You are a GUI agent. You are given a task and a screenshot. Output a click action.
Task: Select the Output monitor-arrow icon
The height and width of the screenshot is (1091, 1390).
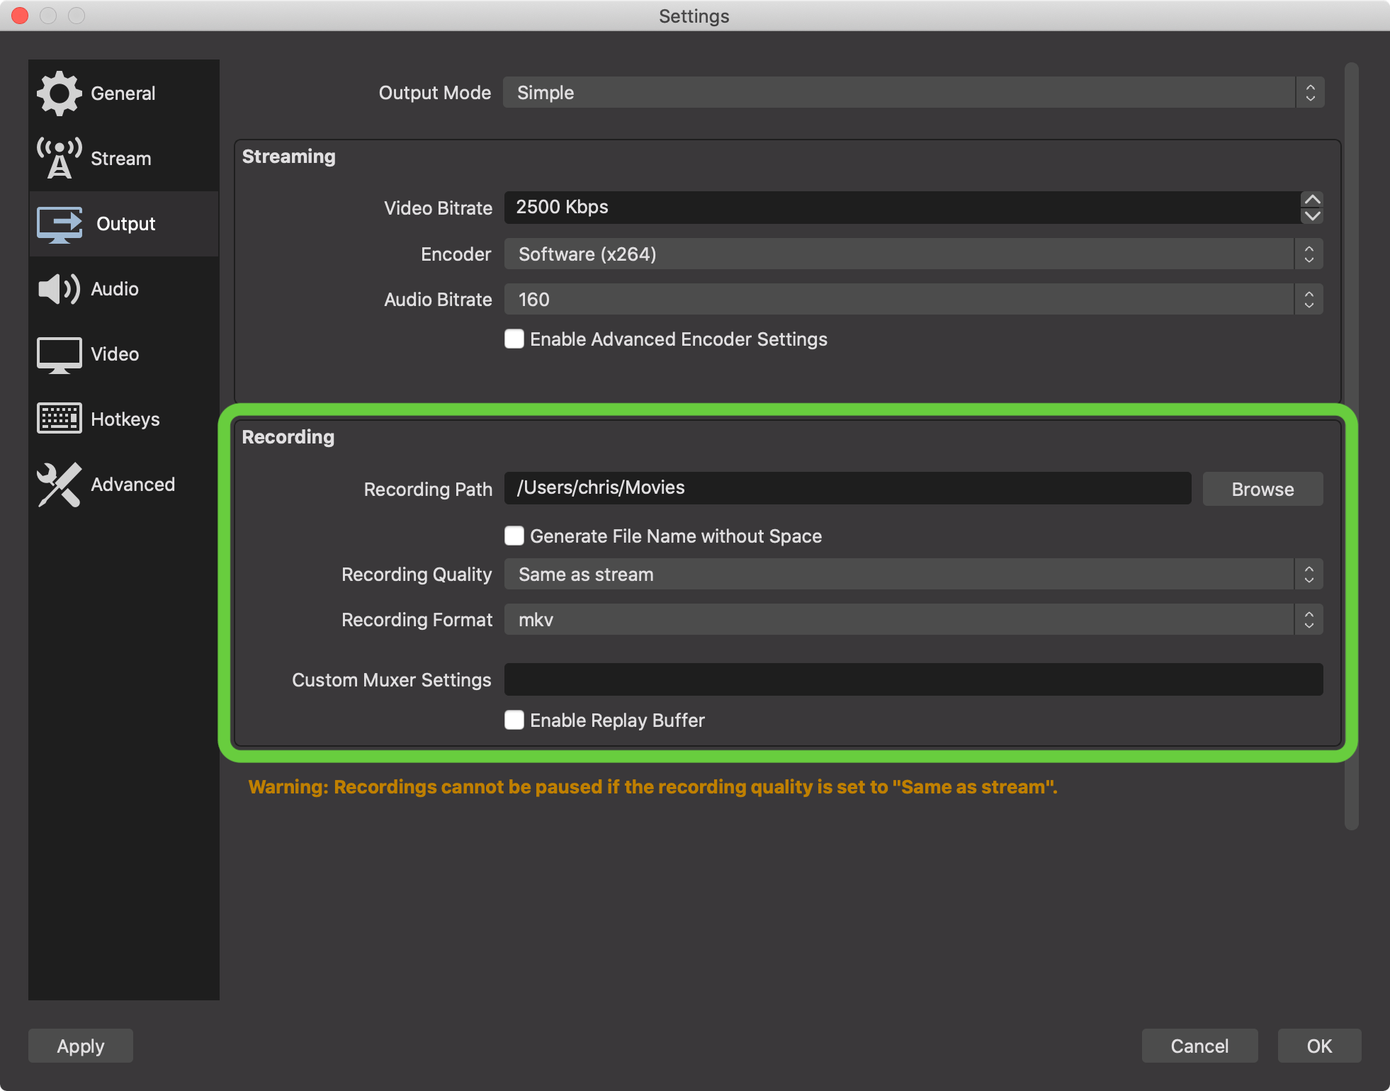coord(59,224)
